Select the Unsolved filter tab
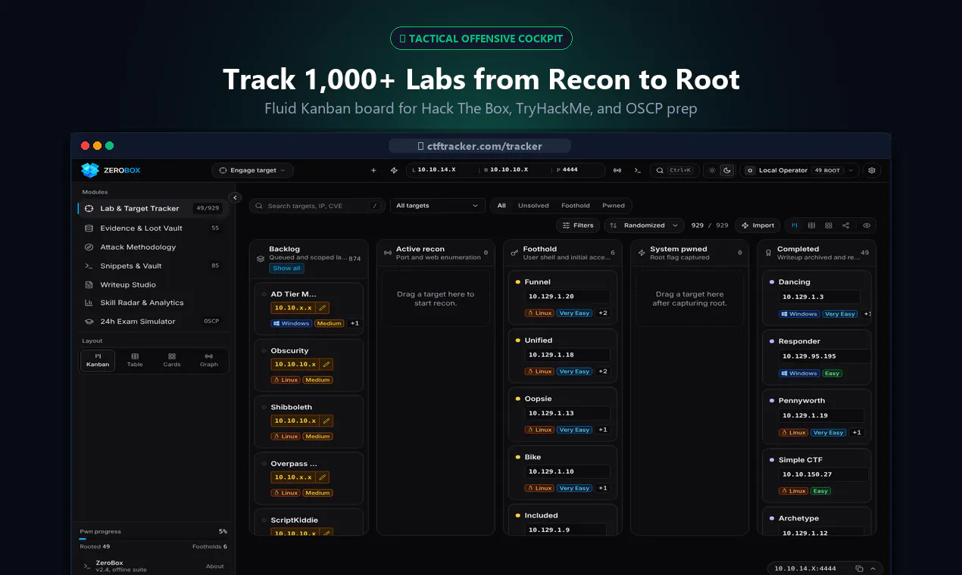The height and width of the screenshot is (575, 962). [533, 206]
